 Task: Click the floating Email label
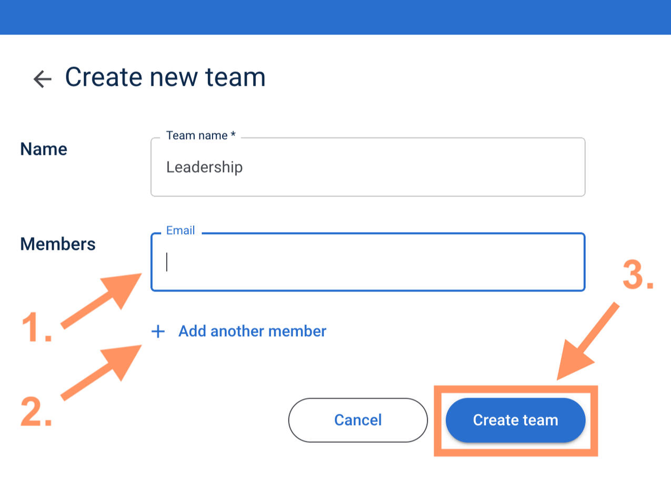tap(181, 230)
